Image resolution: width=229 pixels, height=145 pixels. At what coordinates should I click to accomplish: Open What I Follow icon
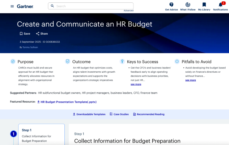point(188,5)
